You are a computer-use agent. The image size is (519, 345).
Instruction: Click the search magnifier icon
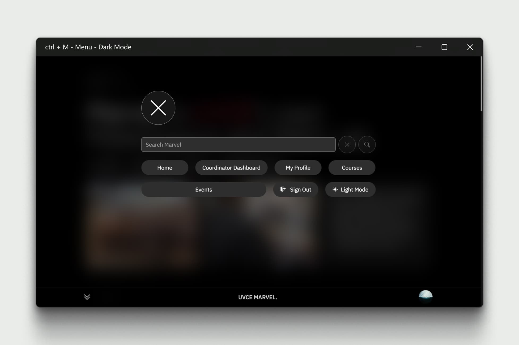click(367, 144)
